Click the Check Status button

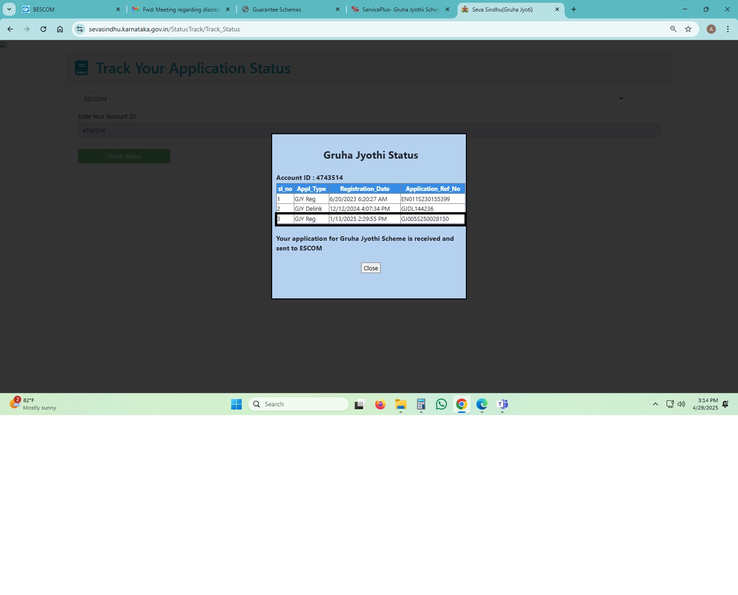click(124, 156)
